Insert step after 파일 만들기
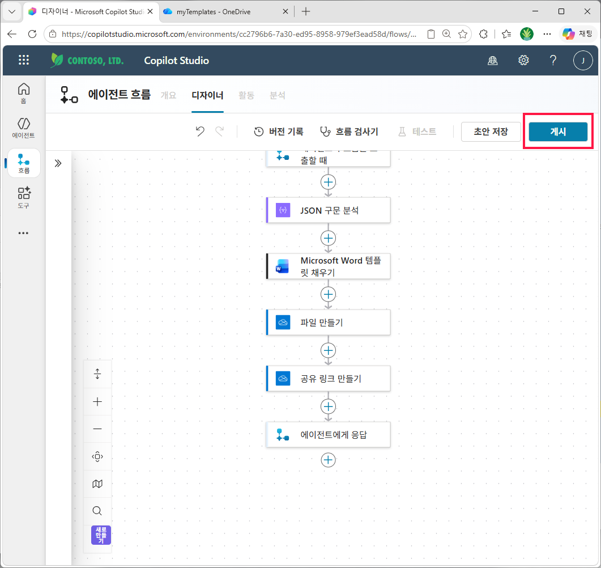The height and width of the screenshot is (568, 601). click(x=328, y=350)
